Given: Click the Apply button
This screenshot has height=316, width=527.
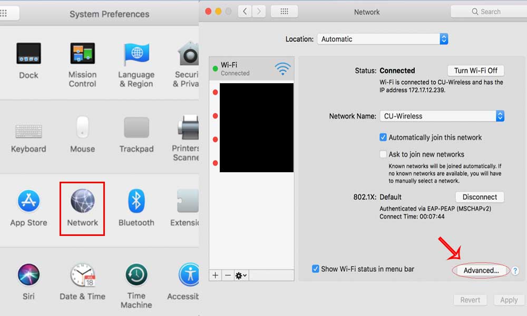Looking at the screenshot, I should 509,300.
